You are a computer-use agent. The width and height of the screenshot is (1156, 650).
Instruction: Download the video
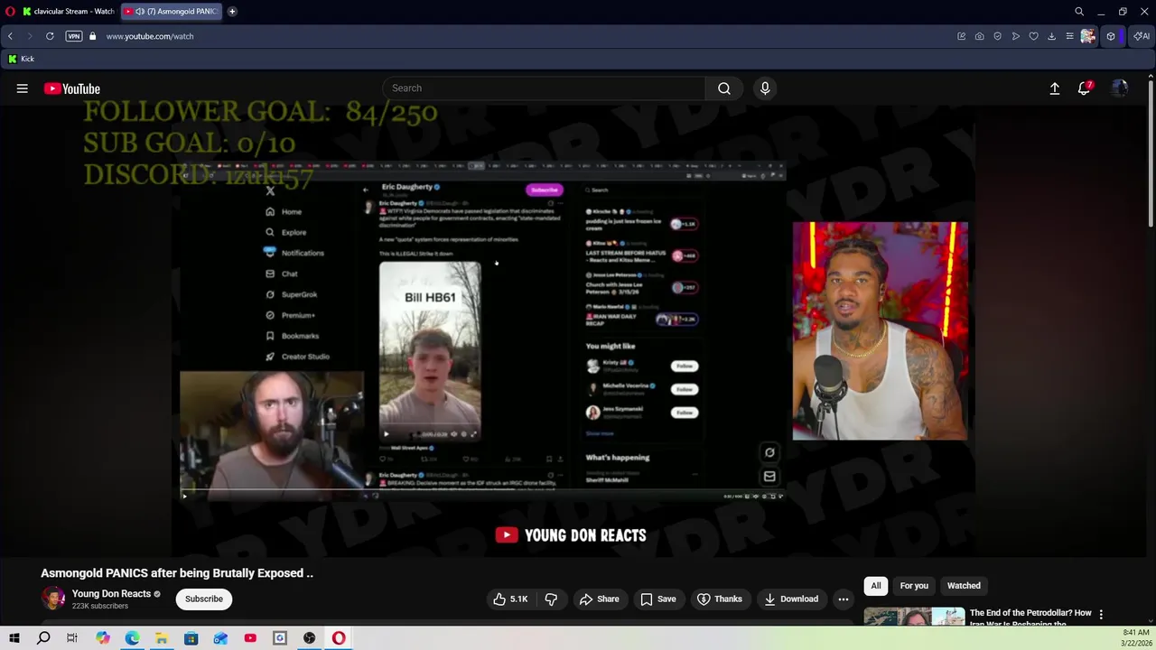(791, 599)
